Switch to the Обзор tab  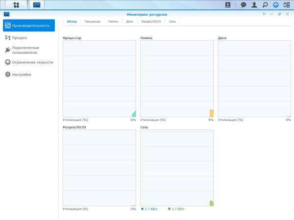(x=72, y=22)
